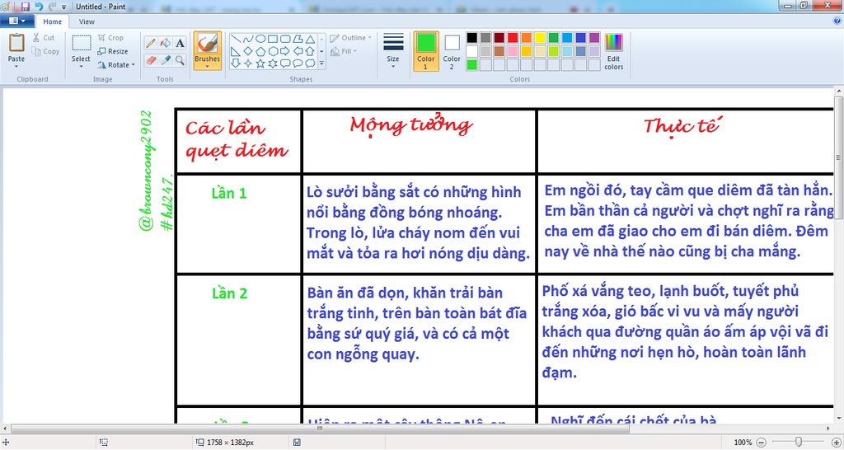The image size is (844, 450).
Task: Pick the red color swatch
Action: [513, 38]
